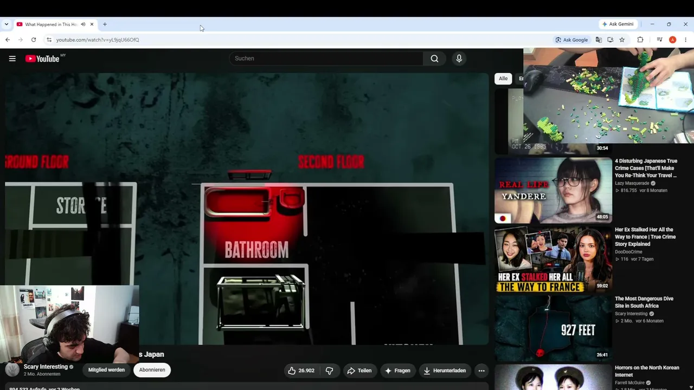Open the YouTube hamburger guide menu
This screenshot has height=390, width=694.
12,58
